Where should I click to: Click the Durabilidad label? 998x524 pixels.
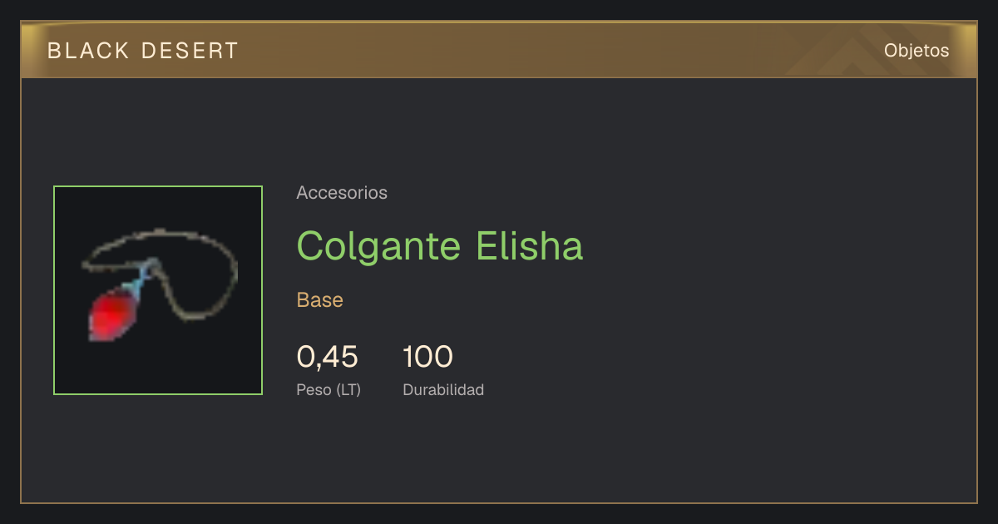click(443, 389)
